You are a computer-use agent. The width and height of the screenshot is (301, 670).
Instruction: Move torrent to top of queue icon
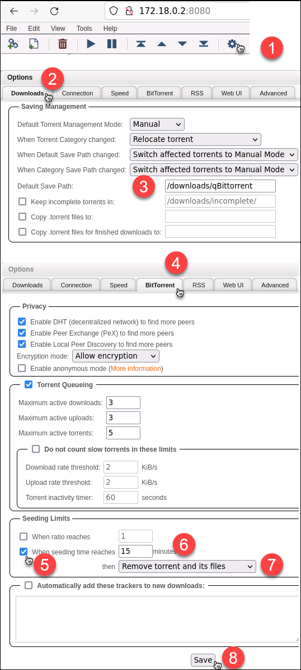(141, 44)
